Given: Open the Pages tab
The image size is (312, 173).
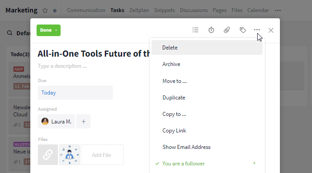Looking at the screenshot, I should pyautogui.click(x=219, y=10).
